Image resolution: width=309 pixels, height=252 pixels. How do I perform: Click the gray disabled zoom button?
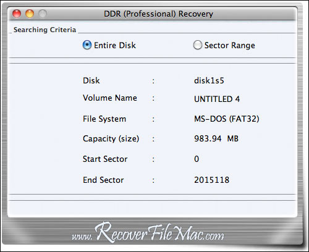43,14
